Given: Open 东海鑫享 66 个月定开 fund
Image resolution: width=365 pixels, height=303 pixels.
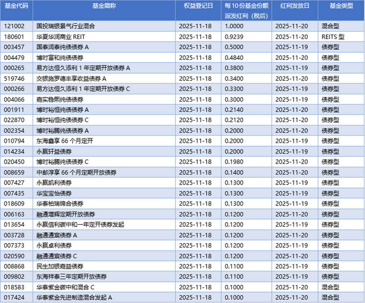Looking at the screenshot, I should click(x=65, y=141).
